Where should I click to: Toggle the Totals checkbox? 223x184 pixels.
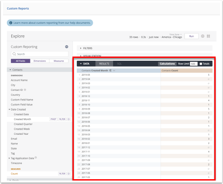(201, 64)
